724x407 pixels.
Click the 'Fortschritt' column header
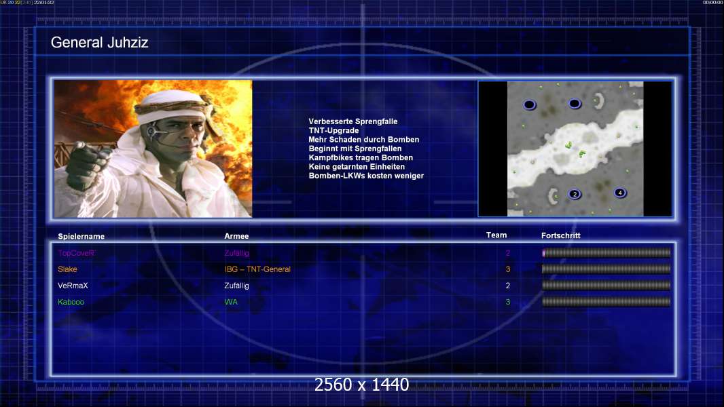point(560,235)
